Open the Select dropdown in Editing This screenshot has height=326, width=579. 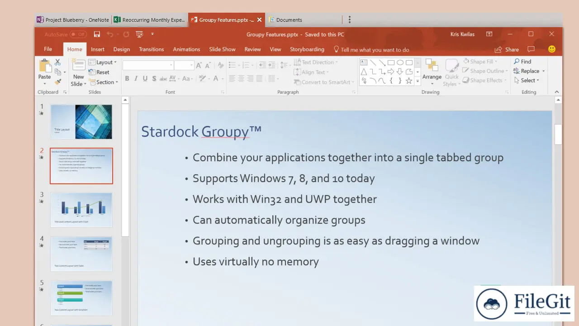[527, 81]
